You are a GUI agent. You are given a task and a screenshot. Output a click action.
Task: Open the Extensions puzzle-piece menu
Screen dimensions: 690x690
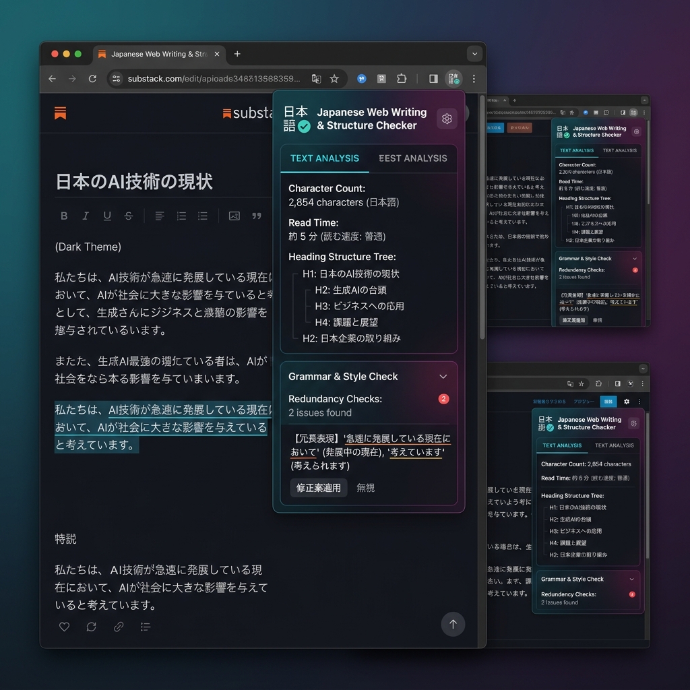tap(402, 79)
